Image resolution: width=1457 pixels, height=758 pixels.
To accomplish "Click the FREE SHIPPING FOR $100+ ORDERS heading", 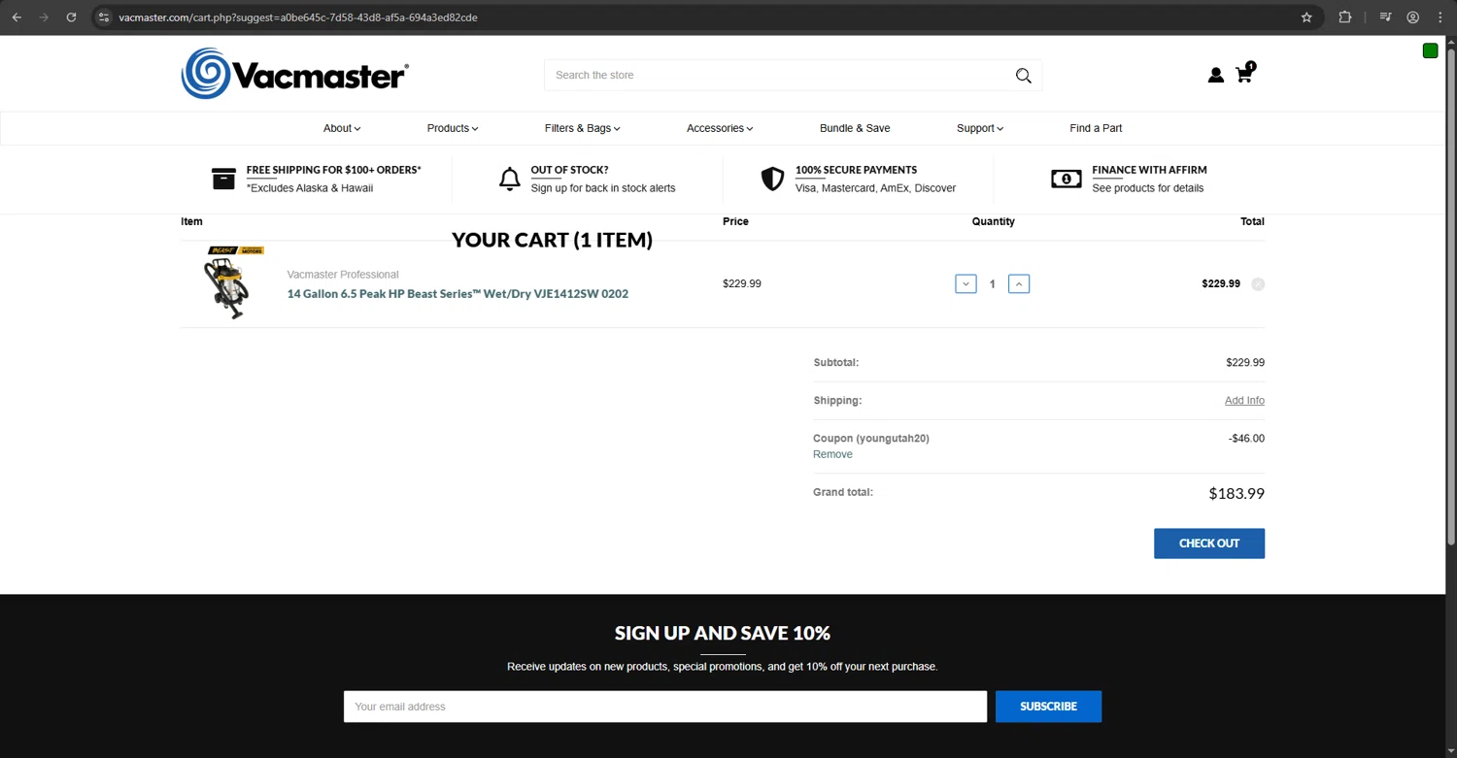I will (x=333, y=170).
